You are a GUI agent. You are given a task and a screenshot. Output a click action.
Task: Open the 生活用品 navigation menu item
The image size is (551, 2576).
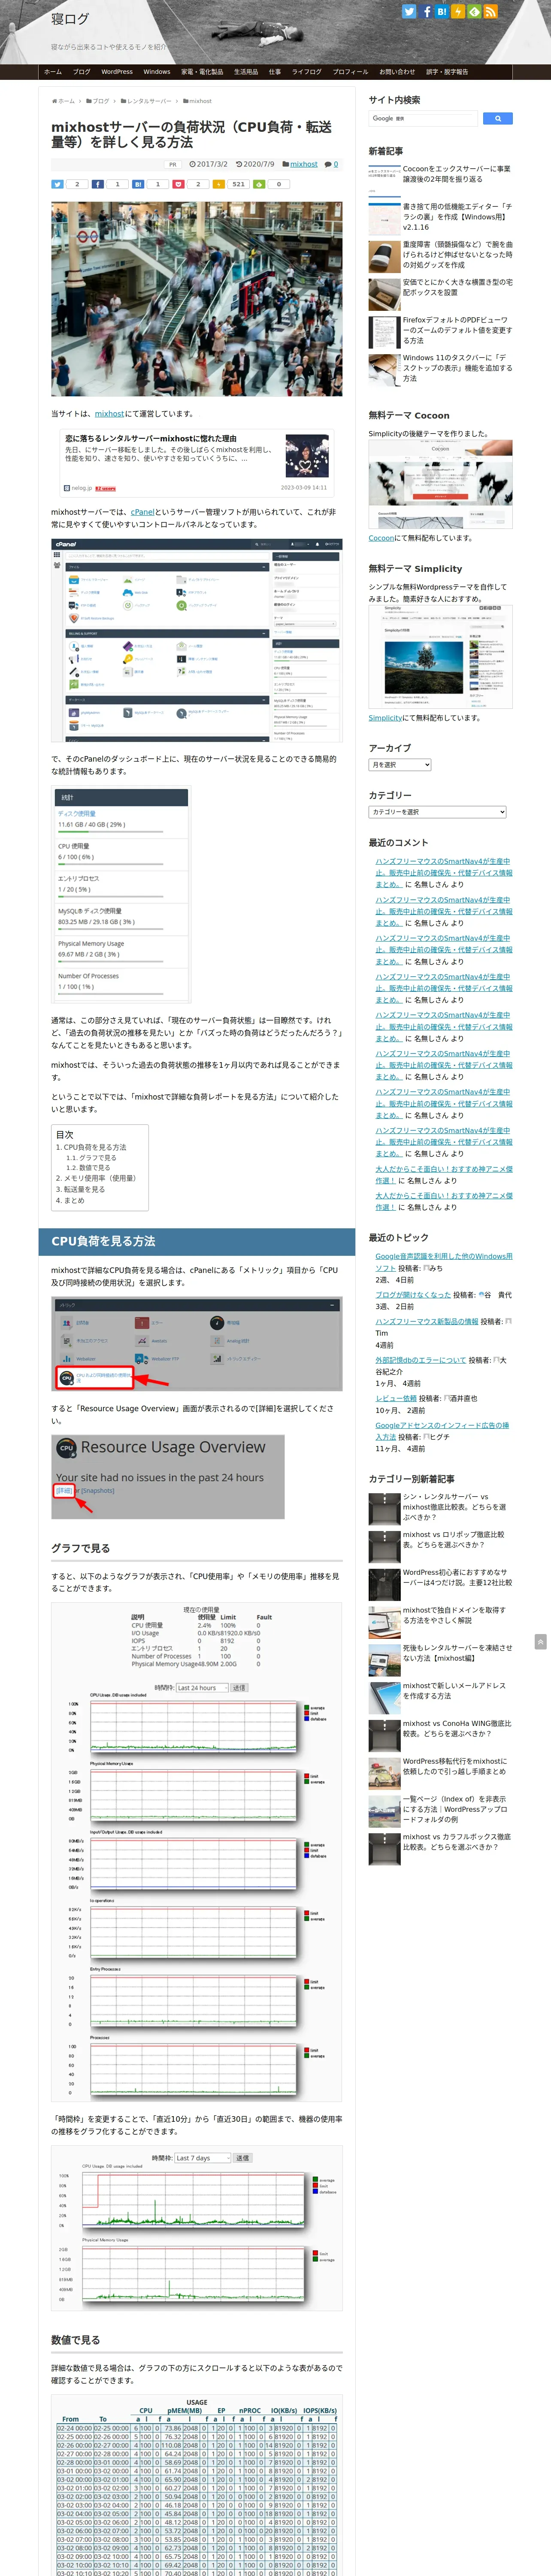click(x=246, y=72)
